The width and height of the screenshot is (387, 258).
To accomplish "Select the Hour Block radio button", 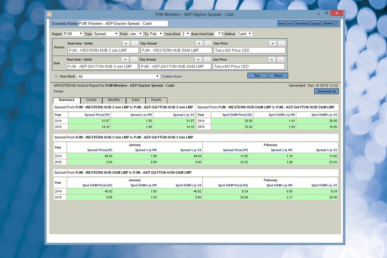I will (x=56, y=77).
